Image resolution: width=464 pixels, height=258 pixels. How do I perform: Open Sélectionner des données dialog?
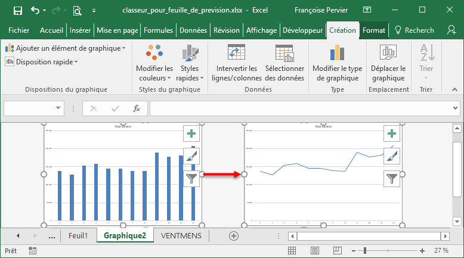point(284,53)
